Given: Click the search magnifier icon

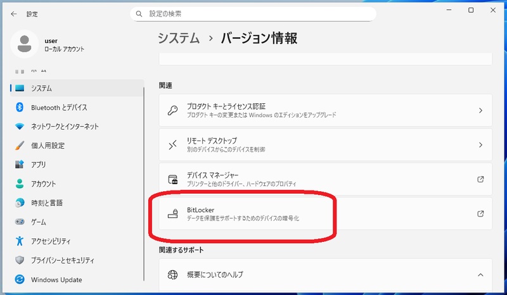Looking at the screenshot, I should point(139,14).
